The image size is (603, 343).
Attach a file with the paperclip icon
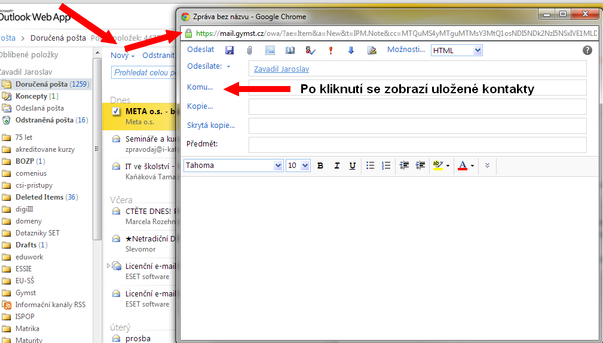(250, 50)
